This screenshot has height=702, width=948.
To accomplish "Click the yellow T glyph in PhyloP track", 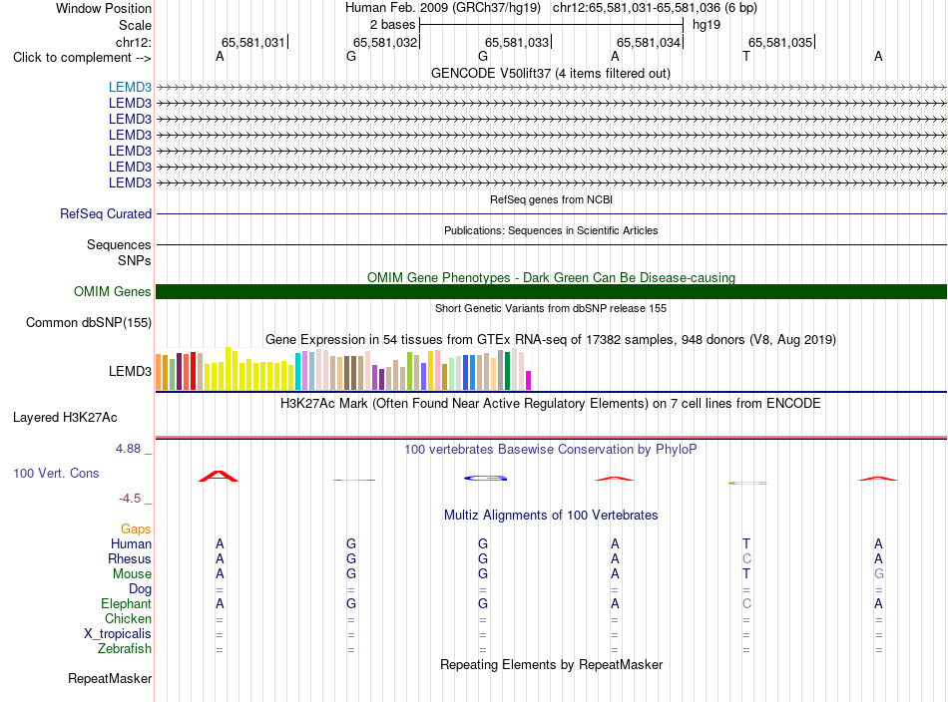I will click(x=746, y=483).
